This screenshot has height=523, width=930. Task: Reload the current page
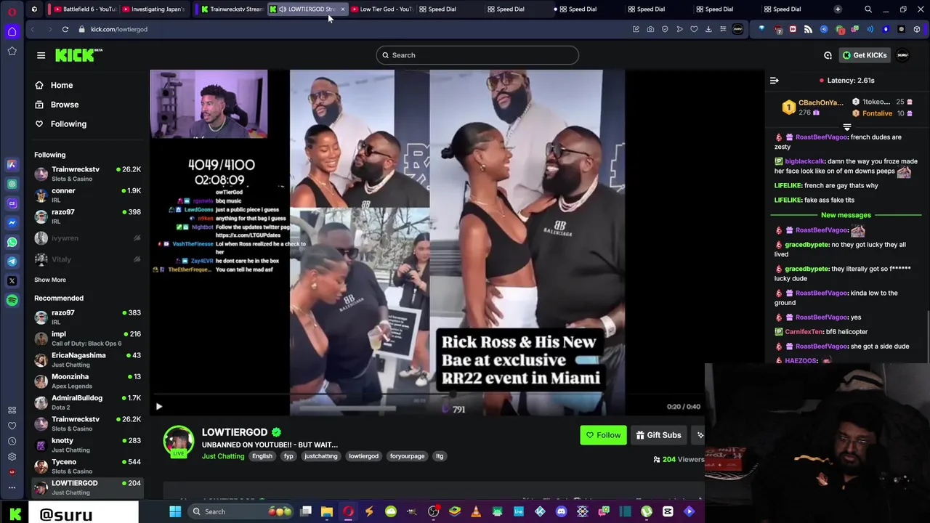[65, 29]
